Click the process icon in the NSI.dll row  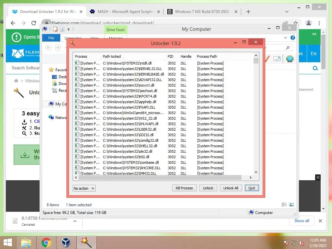[77, 157]
